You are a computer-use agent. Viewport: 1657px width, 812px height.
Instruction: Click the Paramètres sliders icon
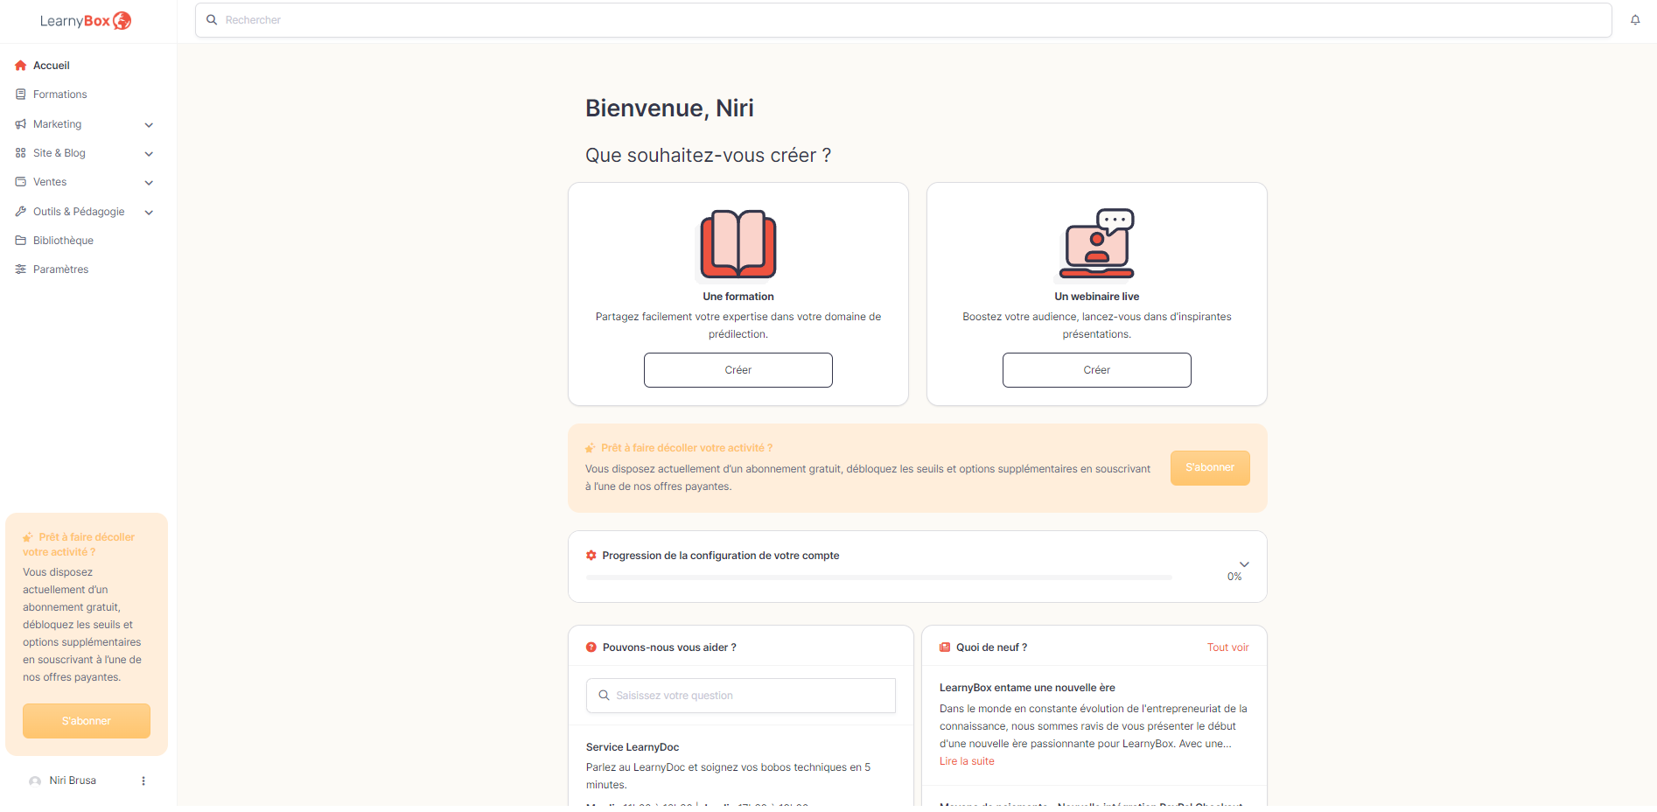click(x=21, y=269)
